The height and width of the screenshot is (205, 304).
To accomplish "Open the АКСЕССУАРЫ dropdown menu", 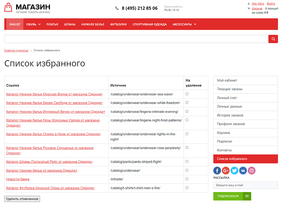I will pos(184,24).
